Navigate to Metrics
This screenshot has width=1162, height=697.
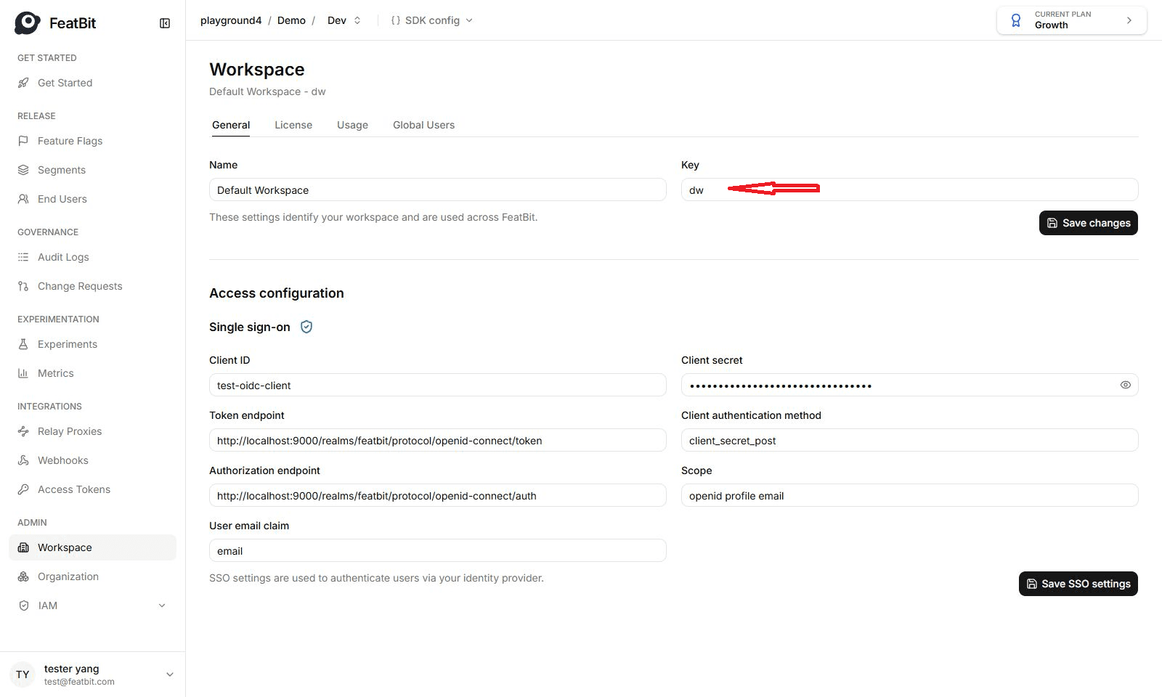pos(93,373)
